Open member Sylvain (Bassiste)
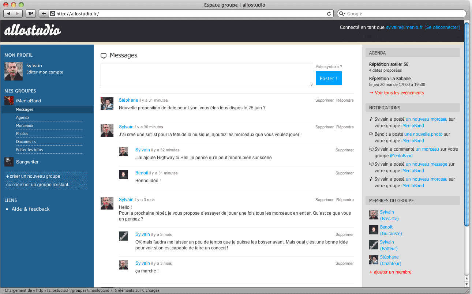The image size is (472, 294). (389, 215)
